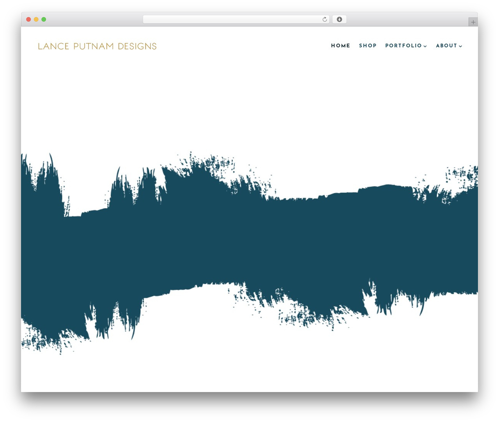The height and width of the screenshot is (422, 499).
Task: Open the SHOP menu item
Action: point(368,46)
